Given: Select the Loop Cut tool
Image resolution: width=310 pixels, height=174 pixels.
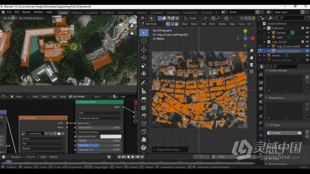Looking at the screenshot, I should coord(144,124).
